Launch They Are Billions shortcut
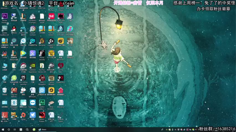Viewport: 236px width, 132px height. point(14,90)
